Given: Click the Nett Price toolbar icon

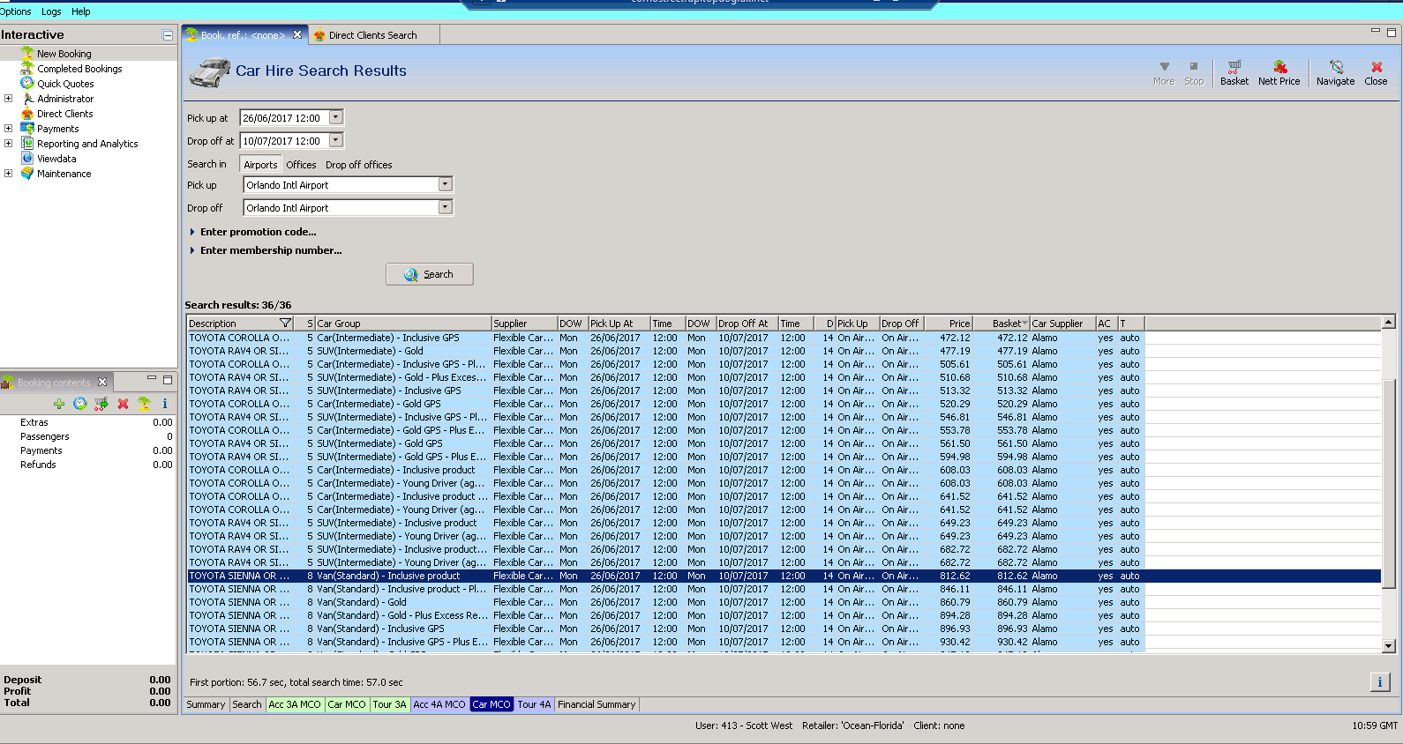Looking at the screenshot, I should point(1279,72).
